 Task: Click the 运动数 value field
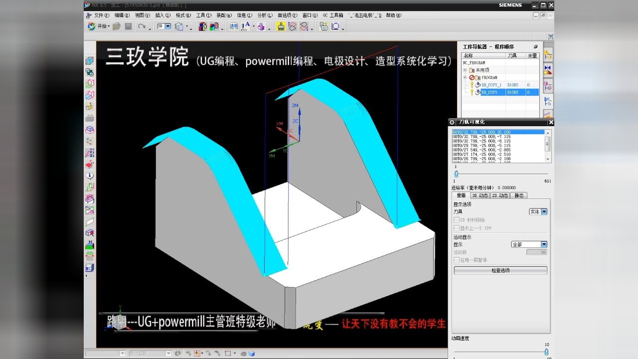[x=537, y=252]
